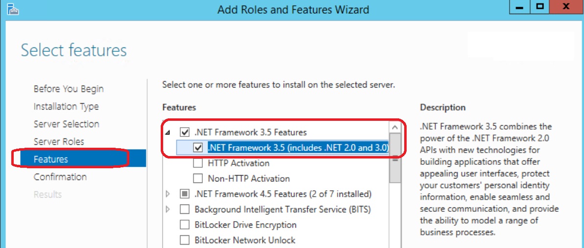
Task: Check Background Intelligent Transfer Service (BITS)
Action: click(185, 209)
